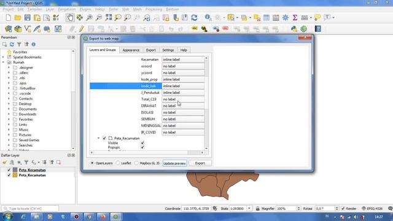The height and width of the screenshot is (221, 393).
Task: Select the OpenLayers radio button
Action: pos(92,163)
